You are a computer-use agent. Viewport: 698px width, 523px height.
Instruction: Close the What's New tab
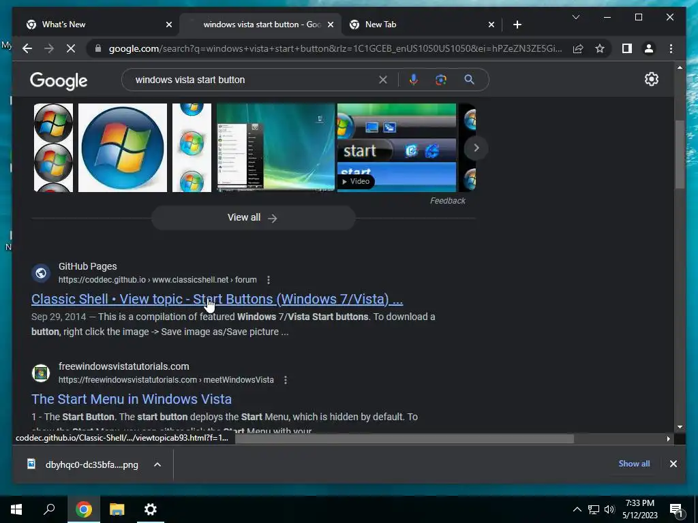[x=169, y=25]
